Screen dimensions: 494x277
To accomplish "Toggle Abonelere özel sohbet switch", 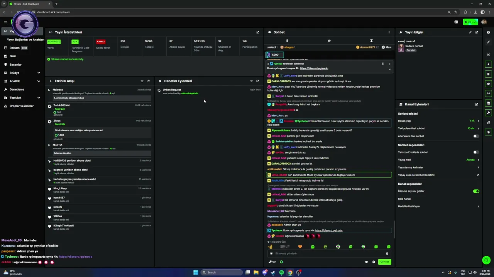I will tap(476, 136).
